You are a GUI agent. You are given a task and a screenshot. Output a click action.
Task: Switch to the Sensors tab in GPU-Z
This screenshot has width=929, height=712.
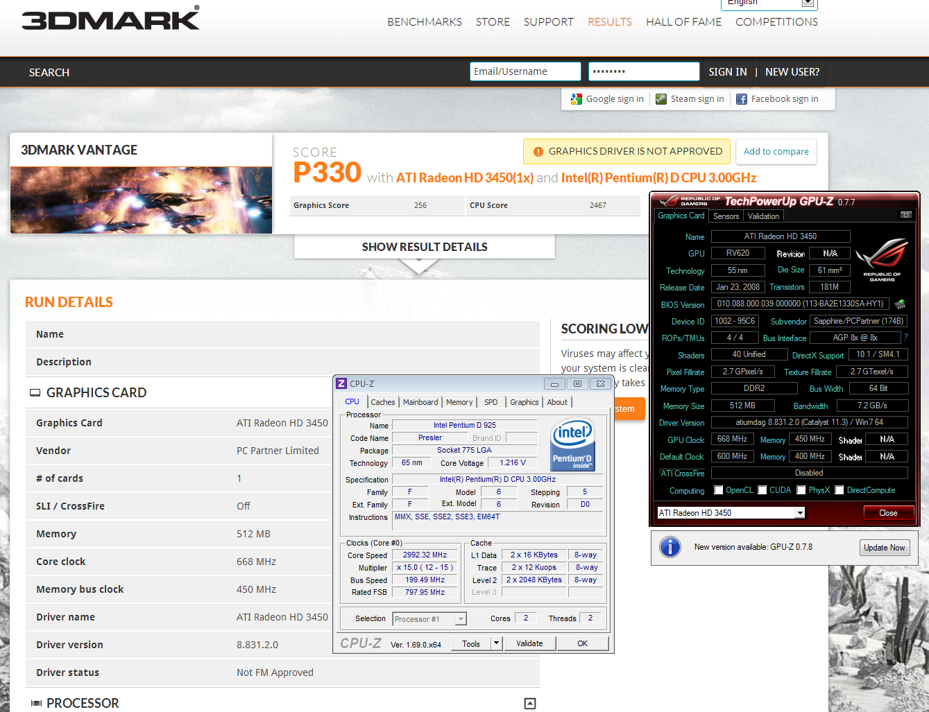[726, 216]
